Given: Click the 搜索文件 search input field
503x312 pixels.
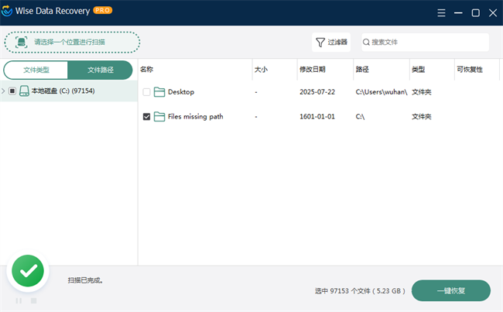Looking at the screenshot, I should point(426,42).
